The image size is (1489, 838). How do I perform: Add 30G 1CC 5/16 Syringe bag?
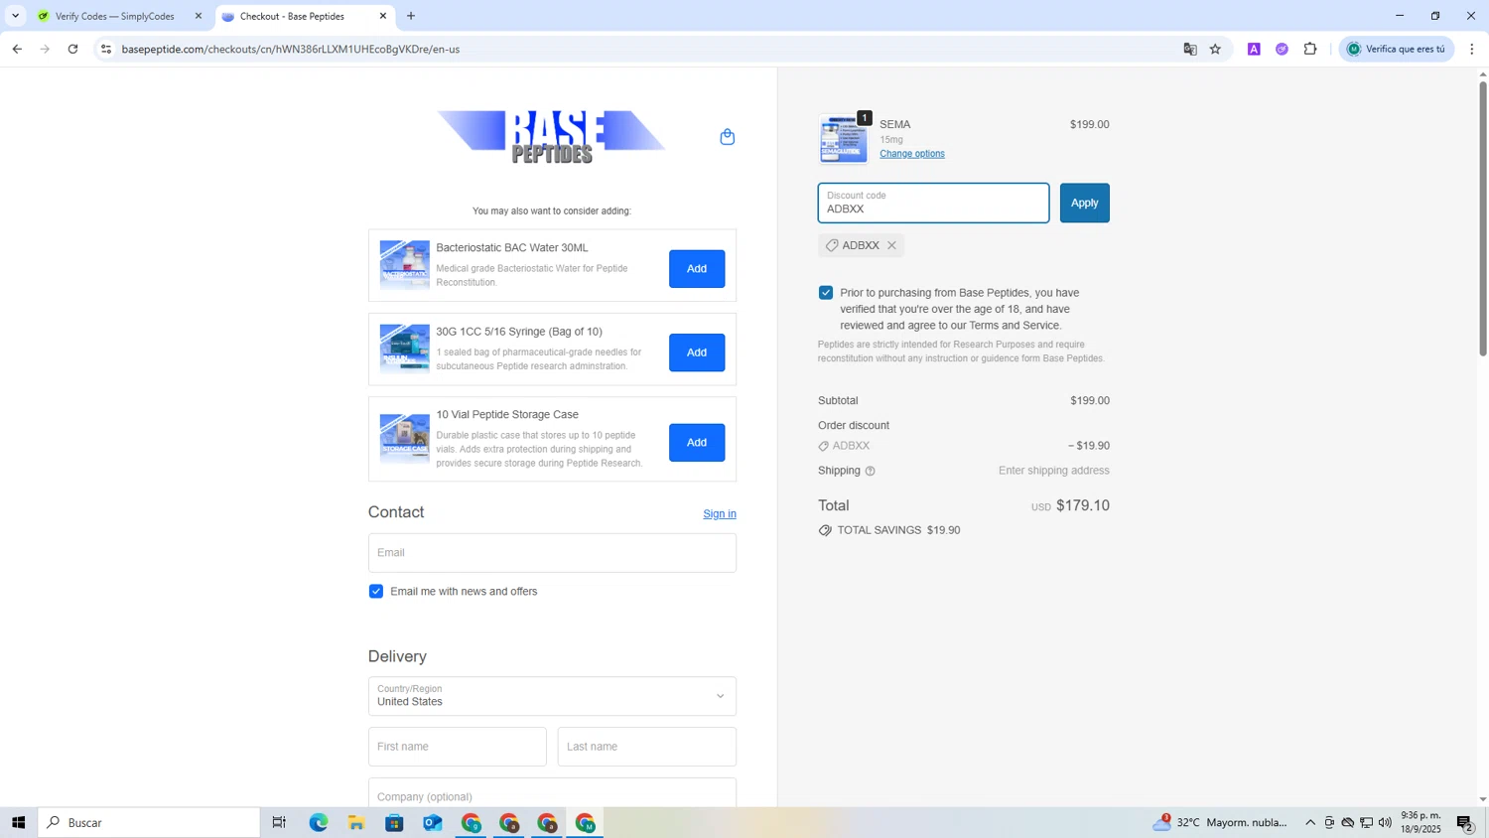697,352
